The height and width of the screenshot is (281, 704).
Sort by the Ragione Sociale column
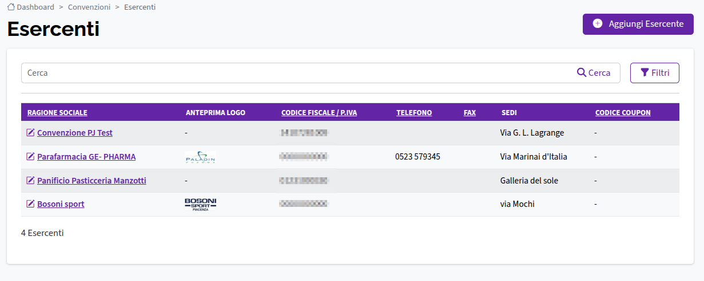click(57, 113)
